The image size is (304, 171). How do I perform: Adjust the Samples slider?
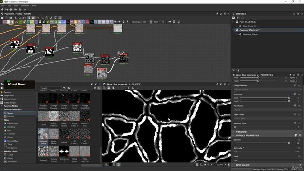262,143
